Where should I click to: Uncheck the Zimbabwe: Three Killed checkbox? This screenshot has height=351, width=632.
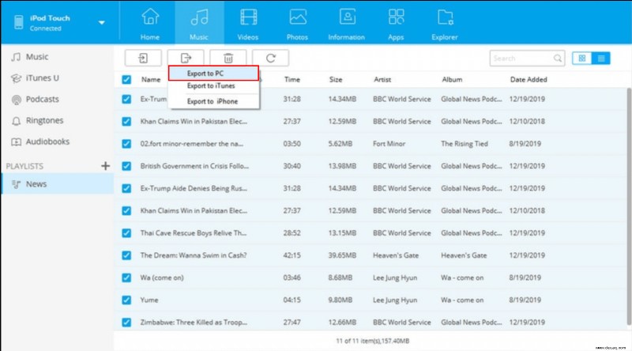point(126,322)
